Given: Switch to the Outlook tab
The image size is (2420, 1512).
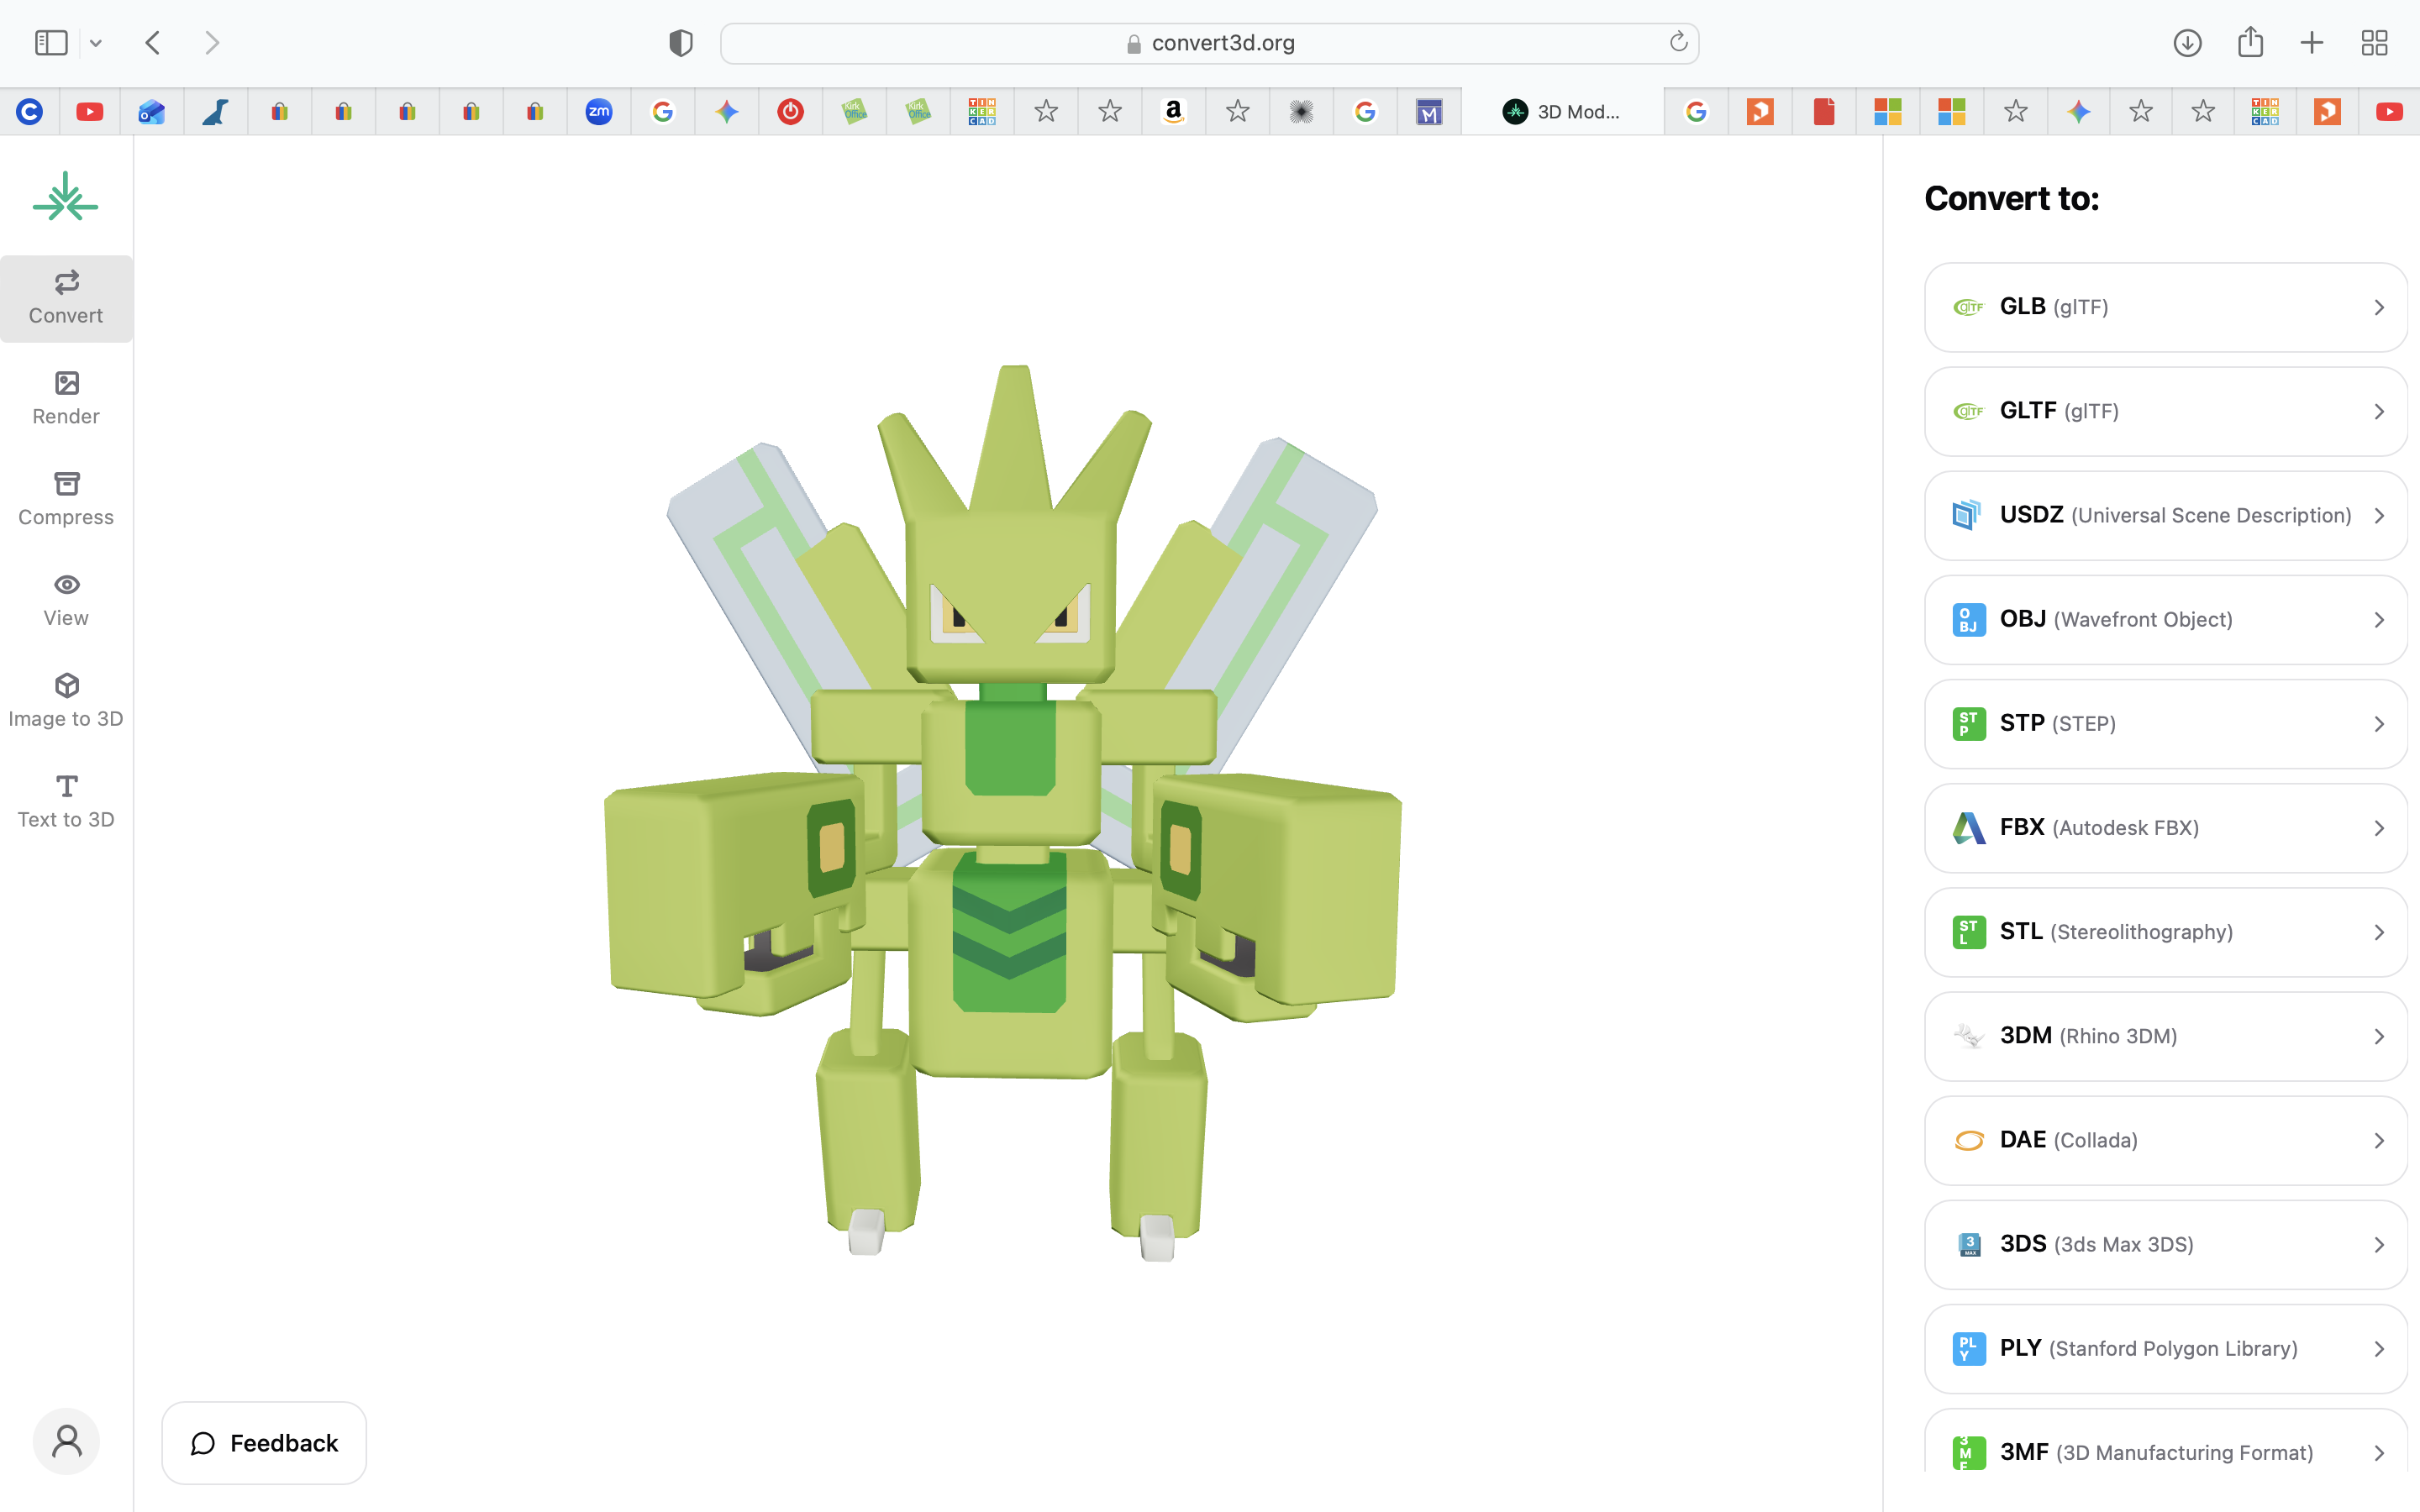Looking at the screenshot, I should pyautogui.click(x=152, y=111).
